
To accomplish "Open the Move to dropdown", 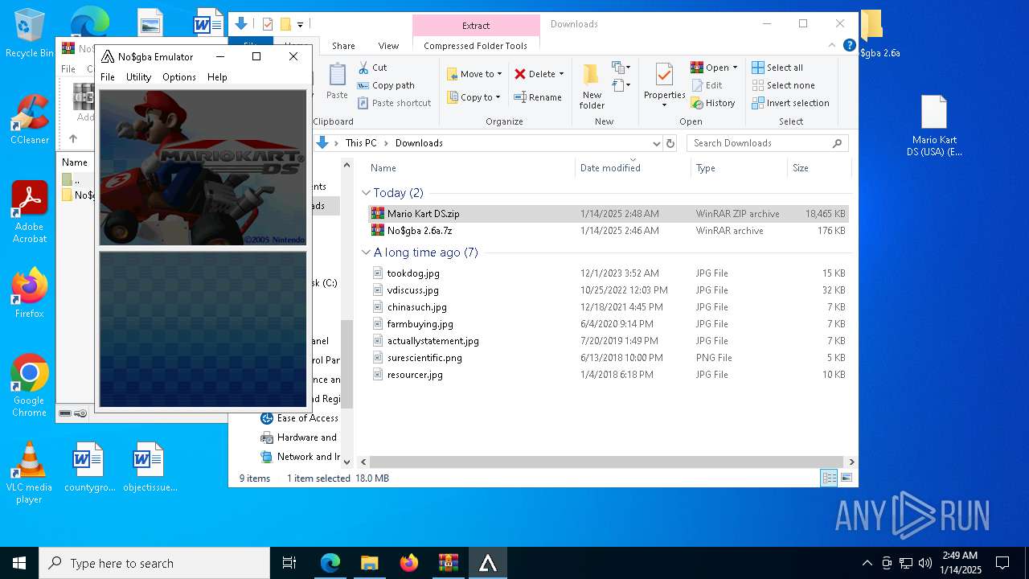I will pyautogui.click(x=474, y=74).
